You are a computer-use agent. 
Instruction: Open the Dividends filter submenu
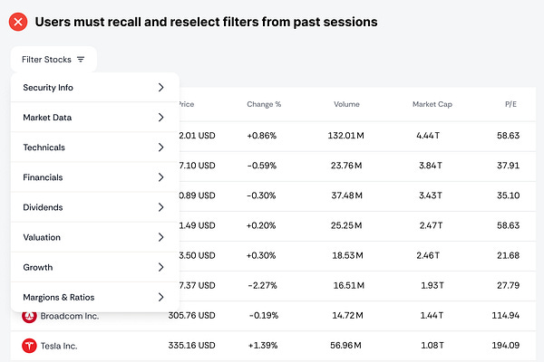pos(94,207)
